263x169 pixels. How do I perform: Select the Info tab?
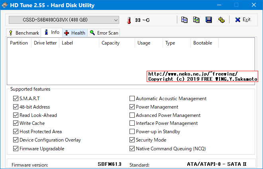[x=52, y=32]
